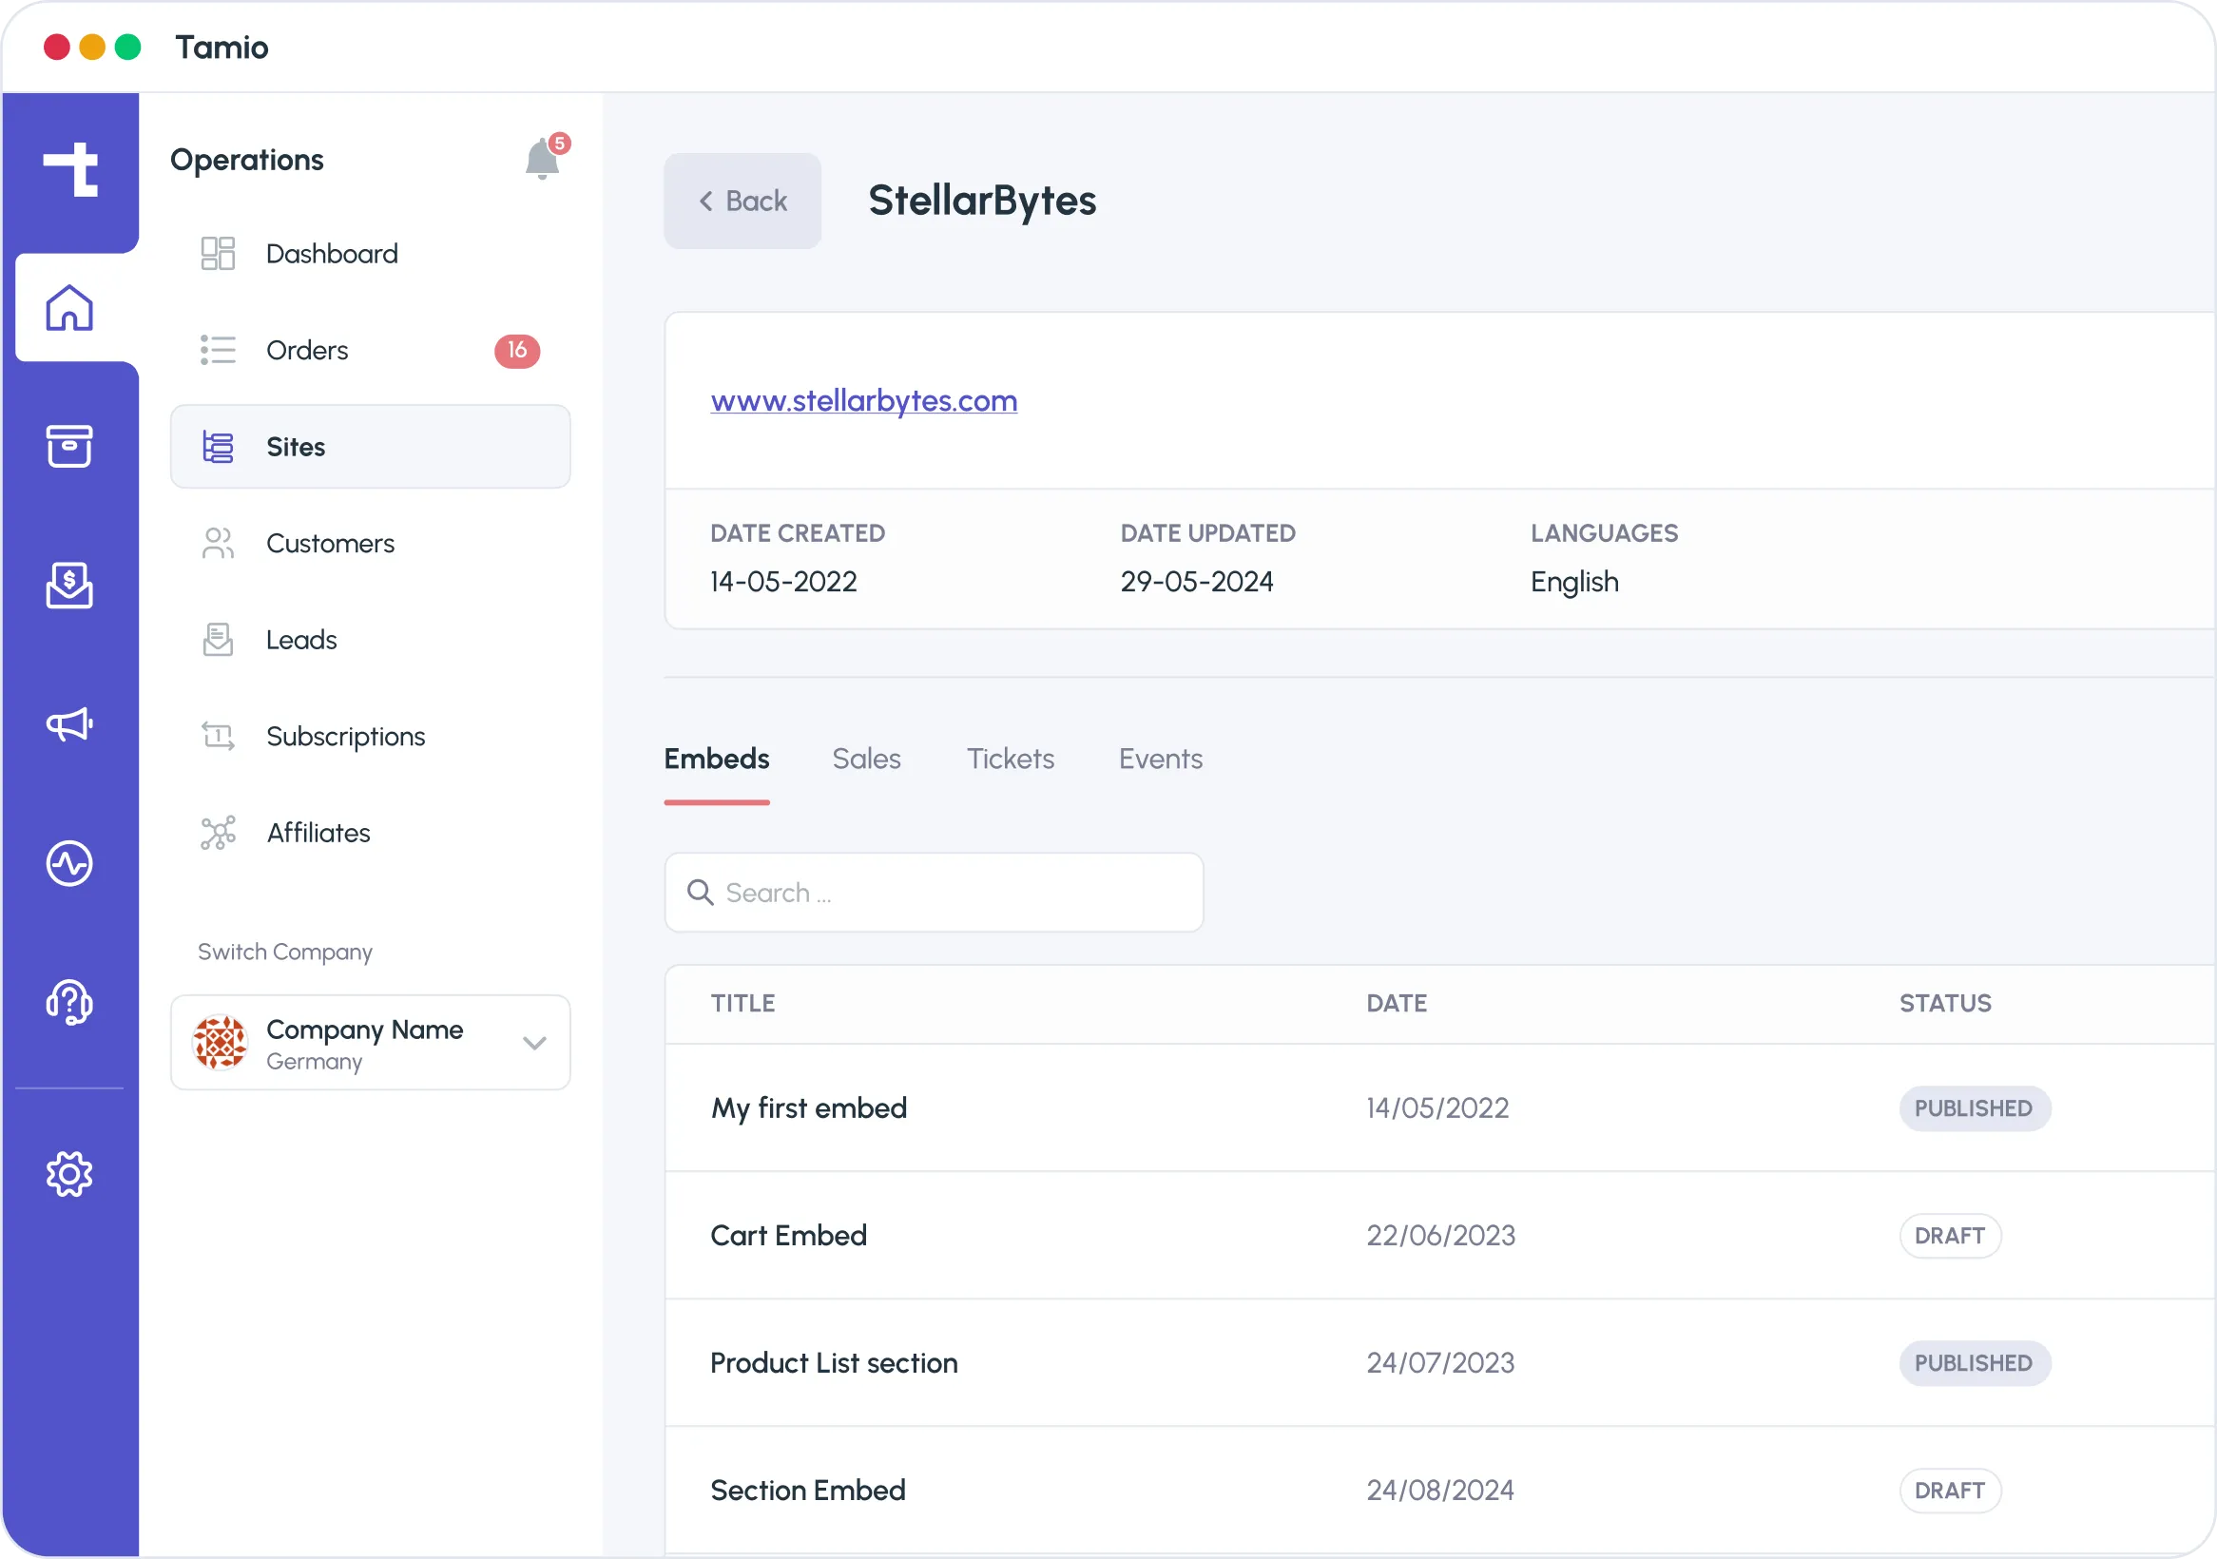The image size is (2217, 1559).
Task: Switch to the Tickets tab
Action: (1010, 759)
